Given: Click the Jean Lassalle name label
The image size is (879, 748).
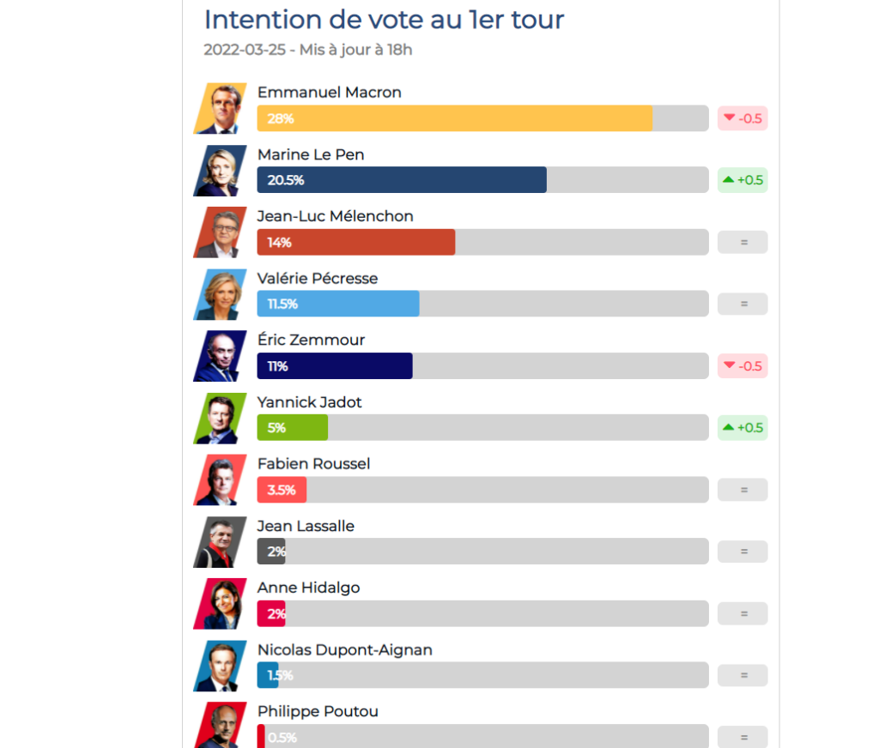Looking at the screenshot, I should point(306,526).
